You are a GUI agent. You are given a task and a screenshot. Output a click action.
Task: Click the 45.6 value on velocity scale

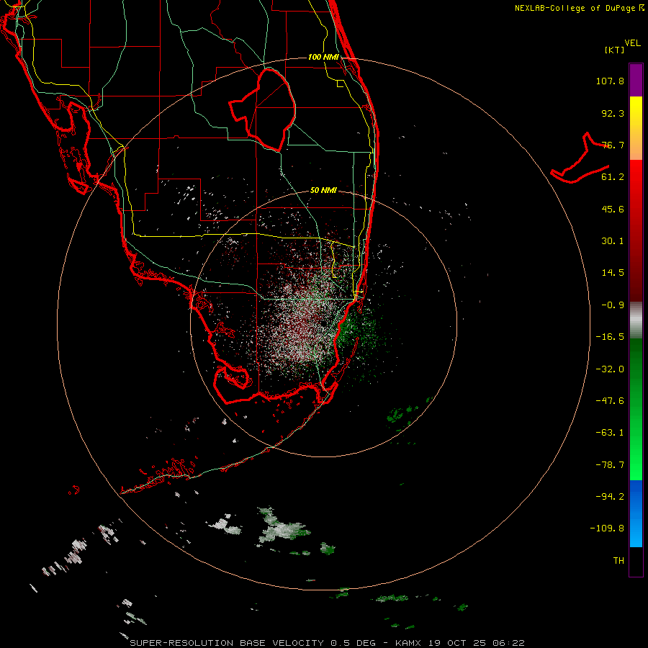613,209
